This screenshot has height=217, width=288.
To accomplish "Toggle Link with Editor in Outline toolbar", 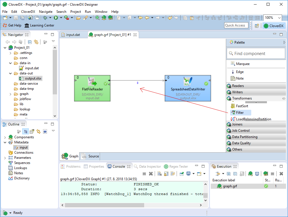I will [x=38, y=131].
